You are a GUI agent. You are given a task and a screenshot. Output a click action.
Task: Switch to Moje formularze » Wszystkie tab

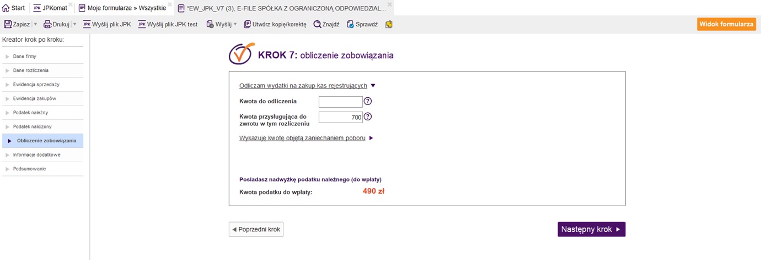pos(122,8)
